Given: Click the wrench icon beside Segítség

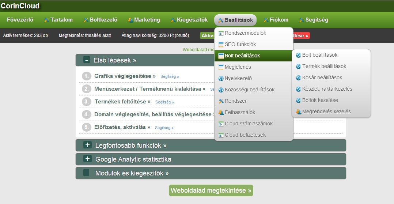Looking at the screenshot, I should coord(302,20).
